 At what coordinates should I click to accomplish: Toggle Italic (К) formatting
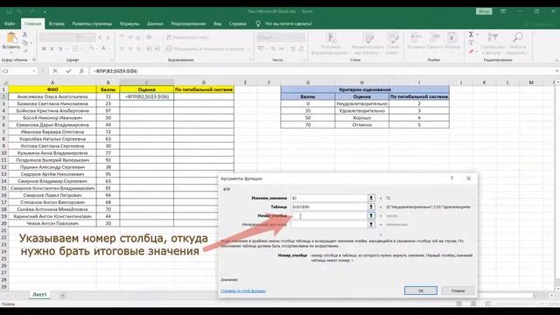pyautogui.click(x=52, y=49)
